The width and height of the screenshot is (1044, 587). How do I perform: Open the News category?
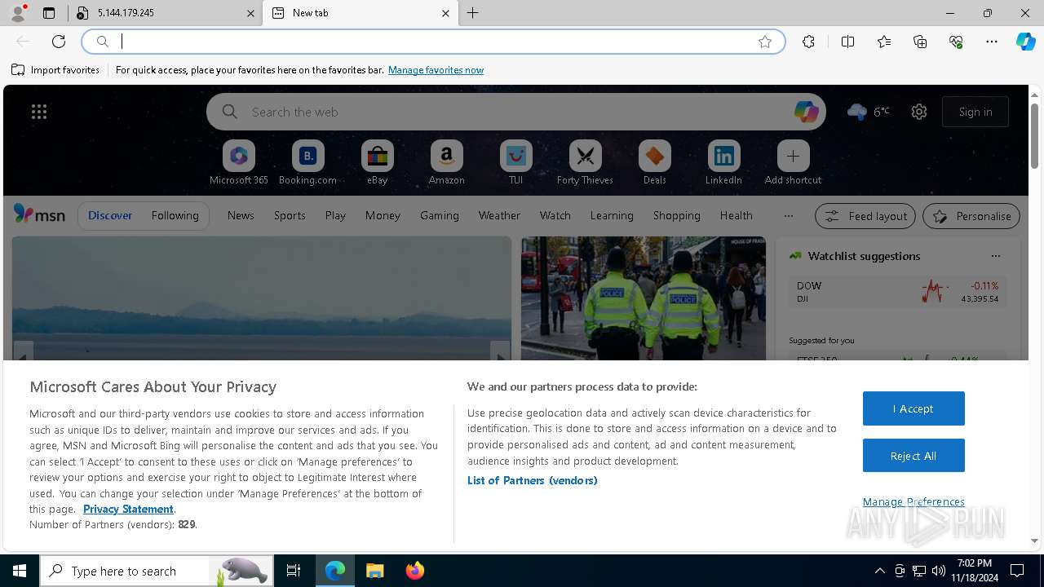pyautogui.click(x=241, y=215)
